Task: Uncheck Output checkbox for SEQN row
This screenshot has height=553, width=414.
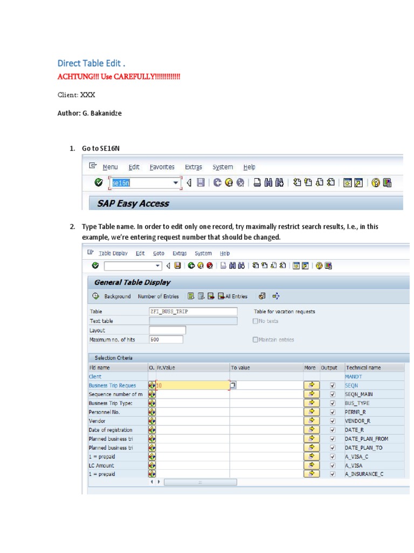Action: (332, 386)
